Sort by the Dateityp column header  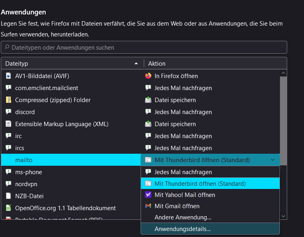72,64
